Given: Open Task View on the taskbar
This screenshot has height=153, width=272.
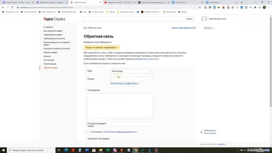Looking at the screenshot, I should [x=59, y=150].
